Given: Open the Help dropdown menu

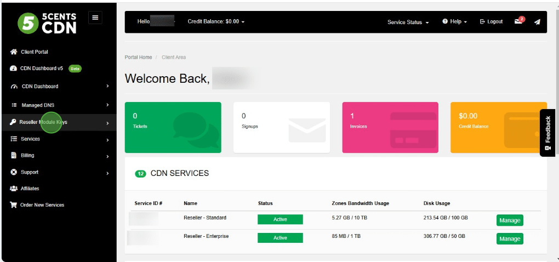Looking at the screenshot, I should tap(454, 22).
